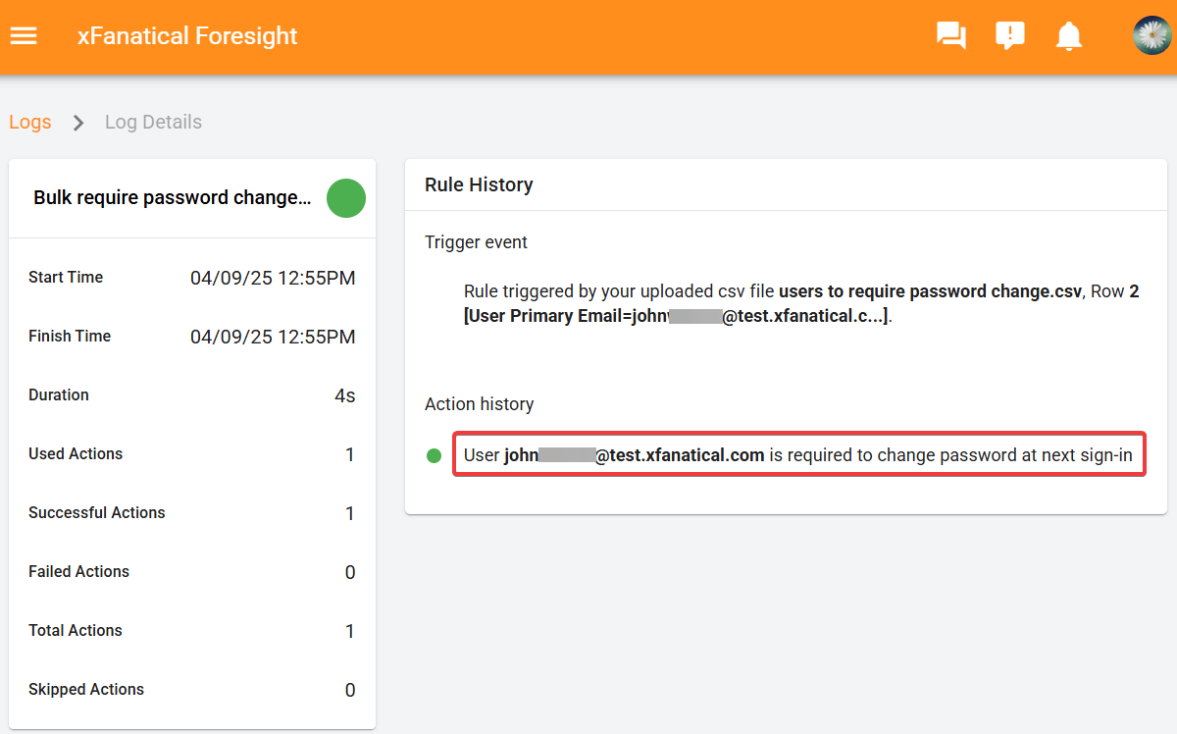
Task: Click the breadcrumb chevron separator
Action: [x=78, y=123]
